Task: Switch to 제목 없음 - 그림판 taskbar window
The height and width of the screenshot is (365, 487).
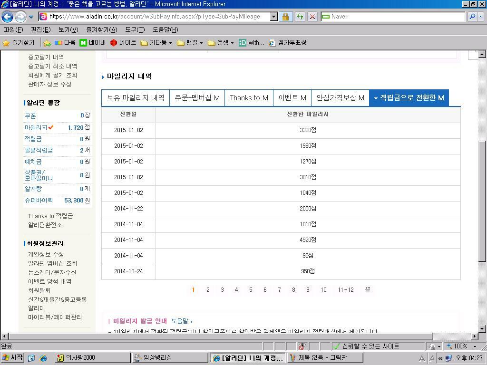Action: [x=325, y=358]
